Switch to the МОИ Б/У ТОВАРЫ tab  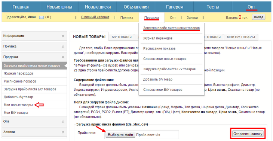click(241, 37)
